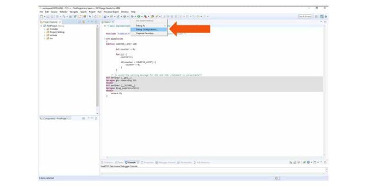Expand the Includes folder node
Screen dimensions: 367x186
click(45, 29)
